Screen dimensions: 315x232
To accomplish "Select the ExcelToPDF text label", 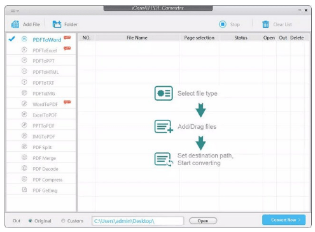I will [x=45, y=115].
